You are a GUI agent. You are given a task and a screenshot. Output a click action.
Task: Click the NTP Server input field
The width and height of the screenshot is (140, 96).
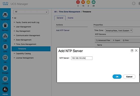82,58
